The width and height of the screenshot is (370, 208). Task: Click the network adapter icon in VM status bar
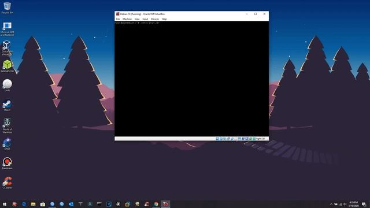click(228, 139)
